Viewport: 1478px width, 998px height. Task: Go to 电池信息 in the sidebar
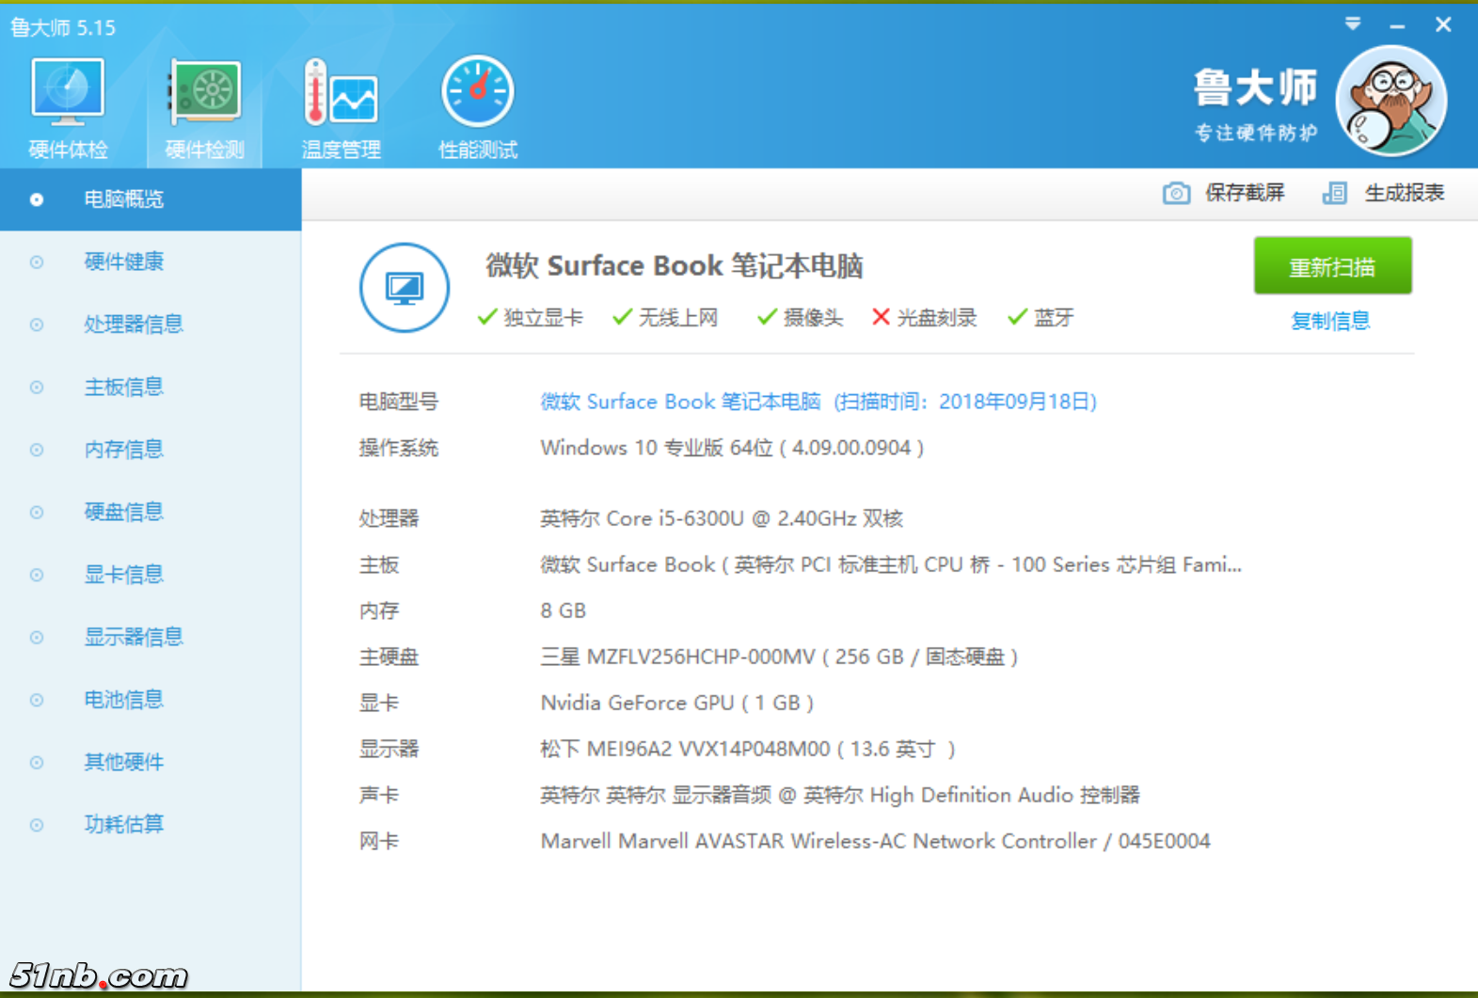(123, 700)
